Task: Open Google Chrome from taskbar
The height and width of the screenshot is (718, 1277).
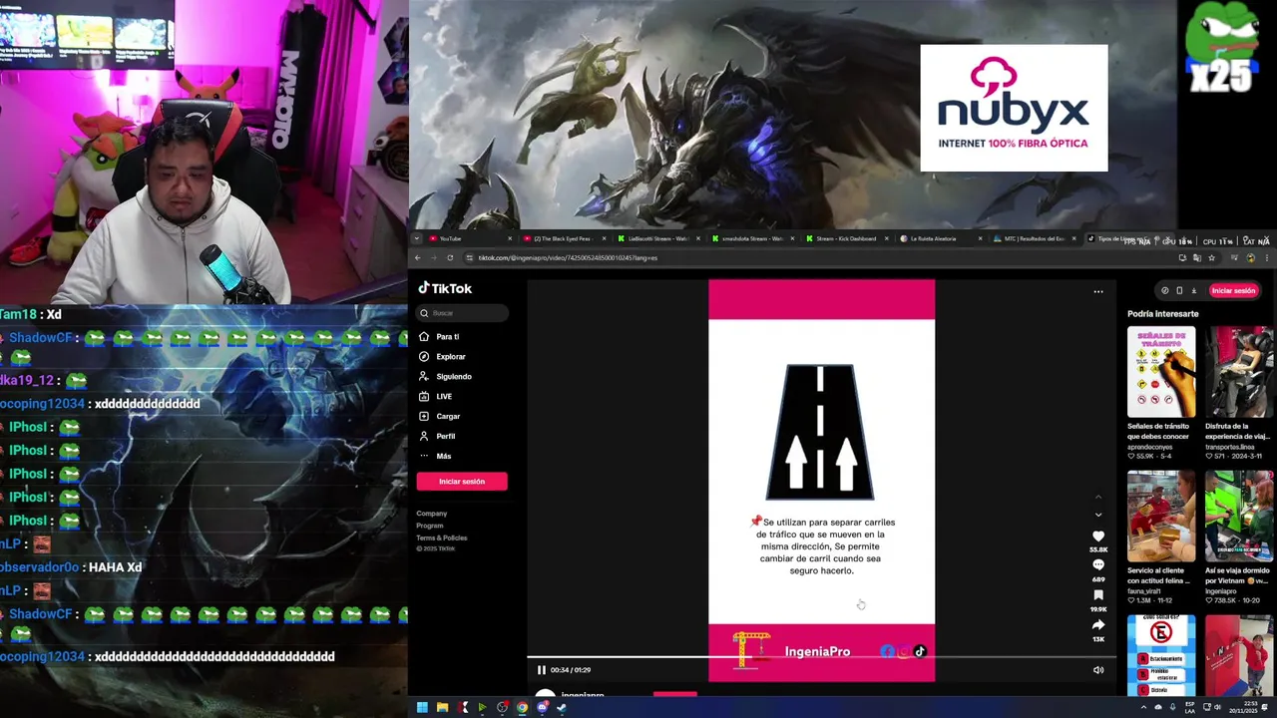Action: [x=522, y=708]
